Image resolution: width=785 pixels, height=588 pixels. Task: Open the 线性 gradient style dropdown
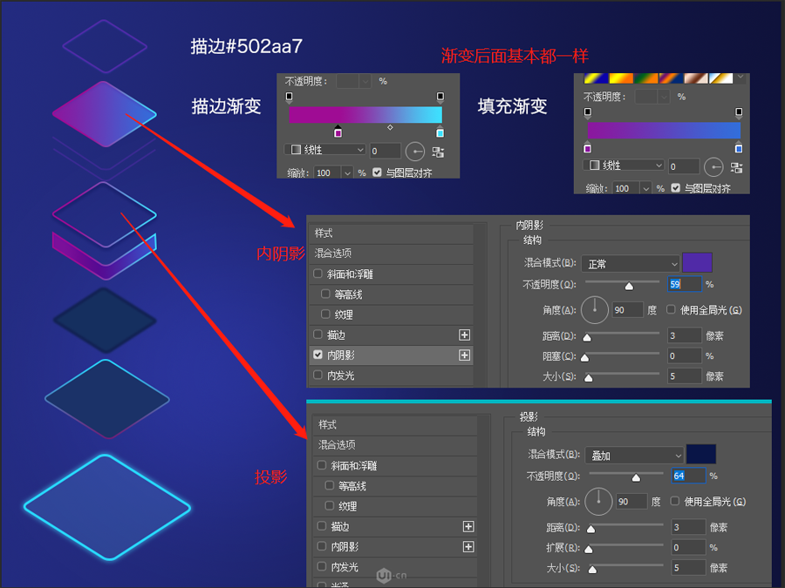pyautogui.click(x=324, y=150)
